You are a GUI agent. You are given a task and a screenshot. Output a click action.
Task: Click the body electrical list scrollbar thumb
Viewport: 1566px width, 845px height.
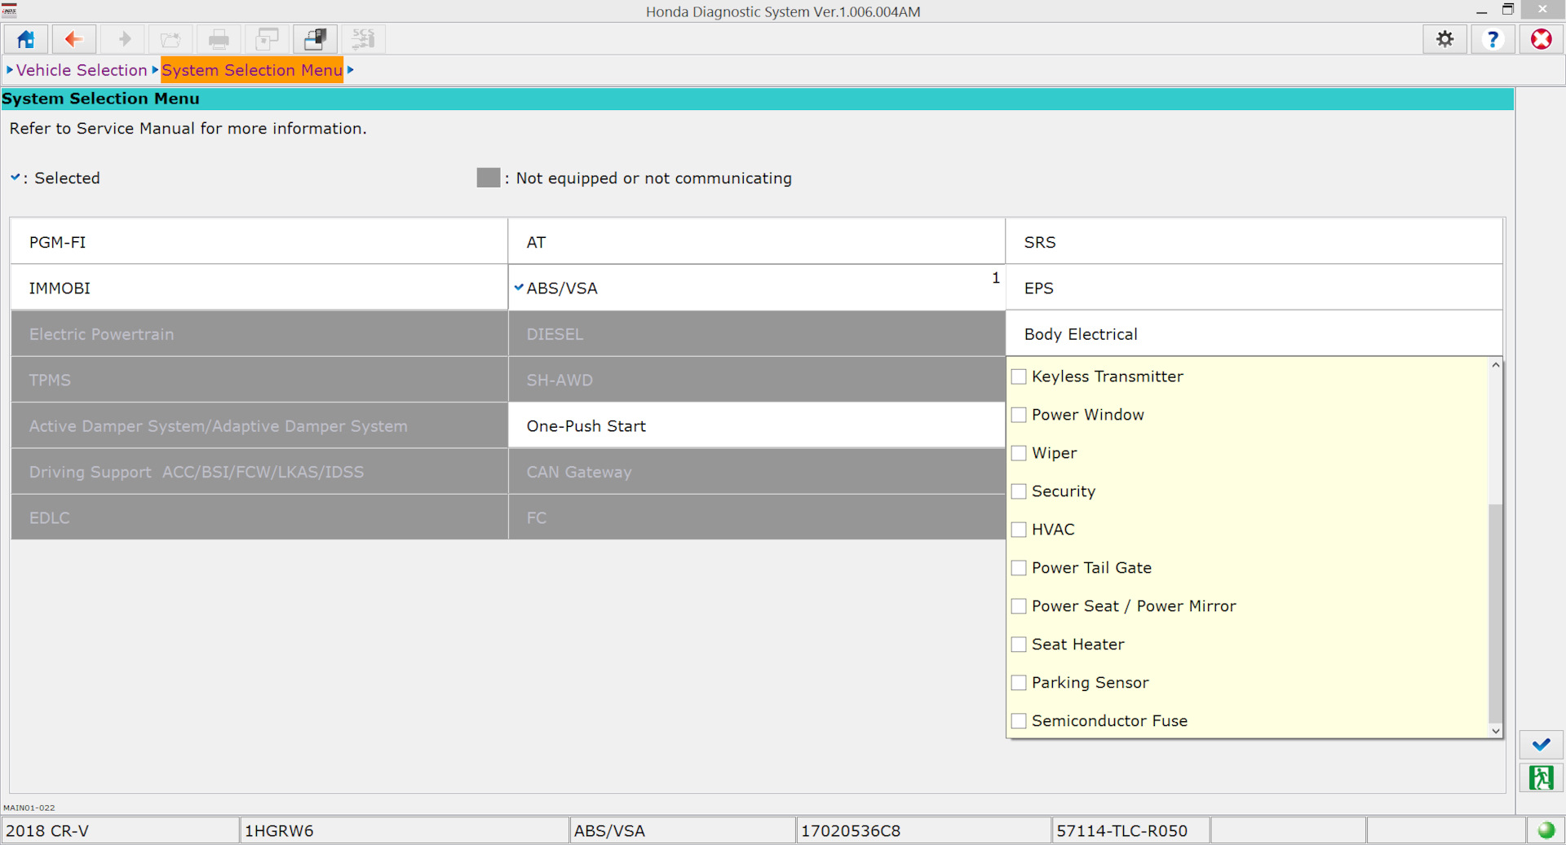[x=1495, y=614]
